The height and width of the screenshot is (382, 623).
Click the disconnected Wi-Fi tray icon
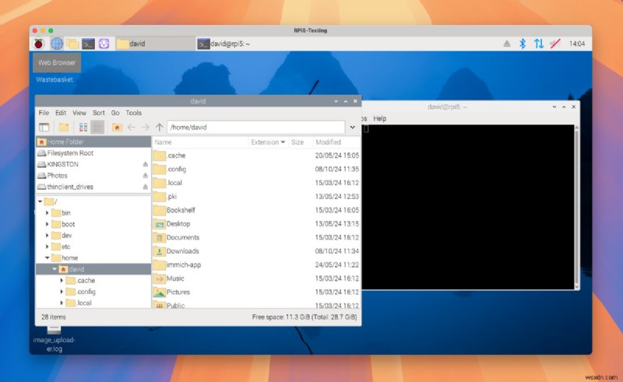555,44
